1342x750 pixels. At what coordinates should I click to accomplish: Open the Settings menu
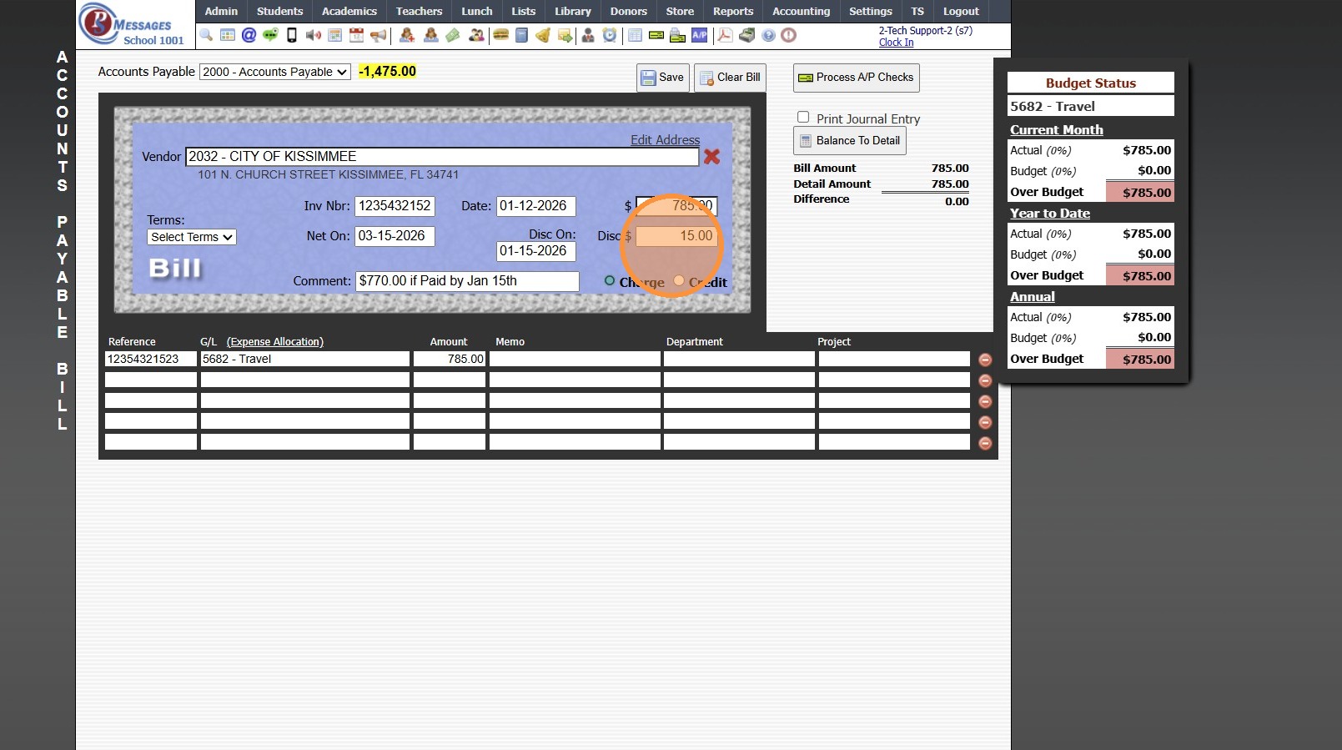(x=870, y=11)
